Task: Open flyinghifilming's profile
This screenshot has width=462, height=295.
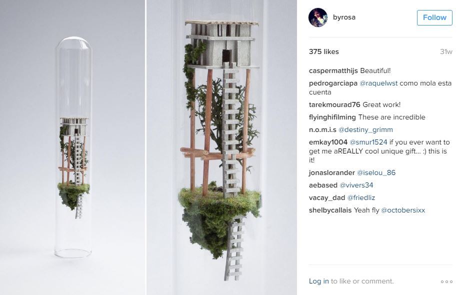Action: point(332,117)
